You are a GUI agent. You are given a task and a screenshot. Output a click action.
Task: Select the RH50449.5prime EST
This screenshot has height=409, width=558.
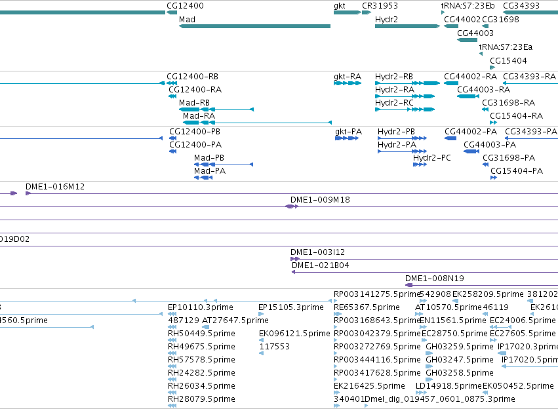pos(172,340)
